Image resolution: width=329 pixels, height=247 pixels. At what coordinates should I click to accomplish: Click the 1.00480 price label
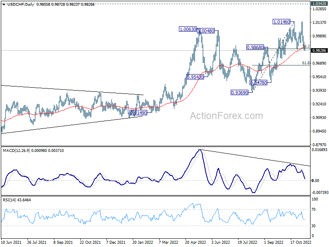pos(206,31)
